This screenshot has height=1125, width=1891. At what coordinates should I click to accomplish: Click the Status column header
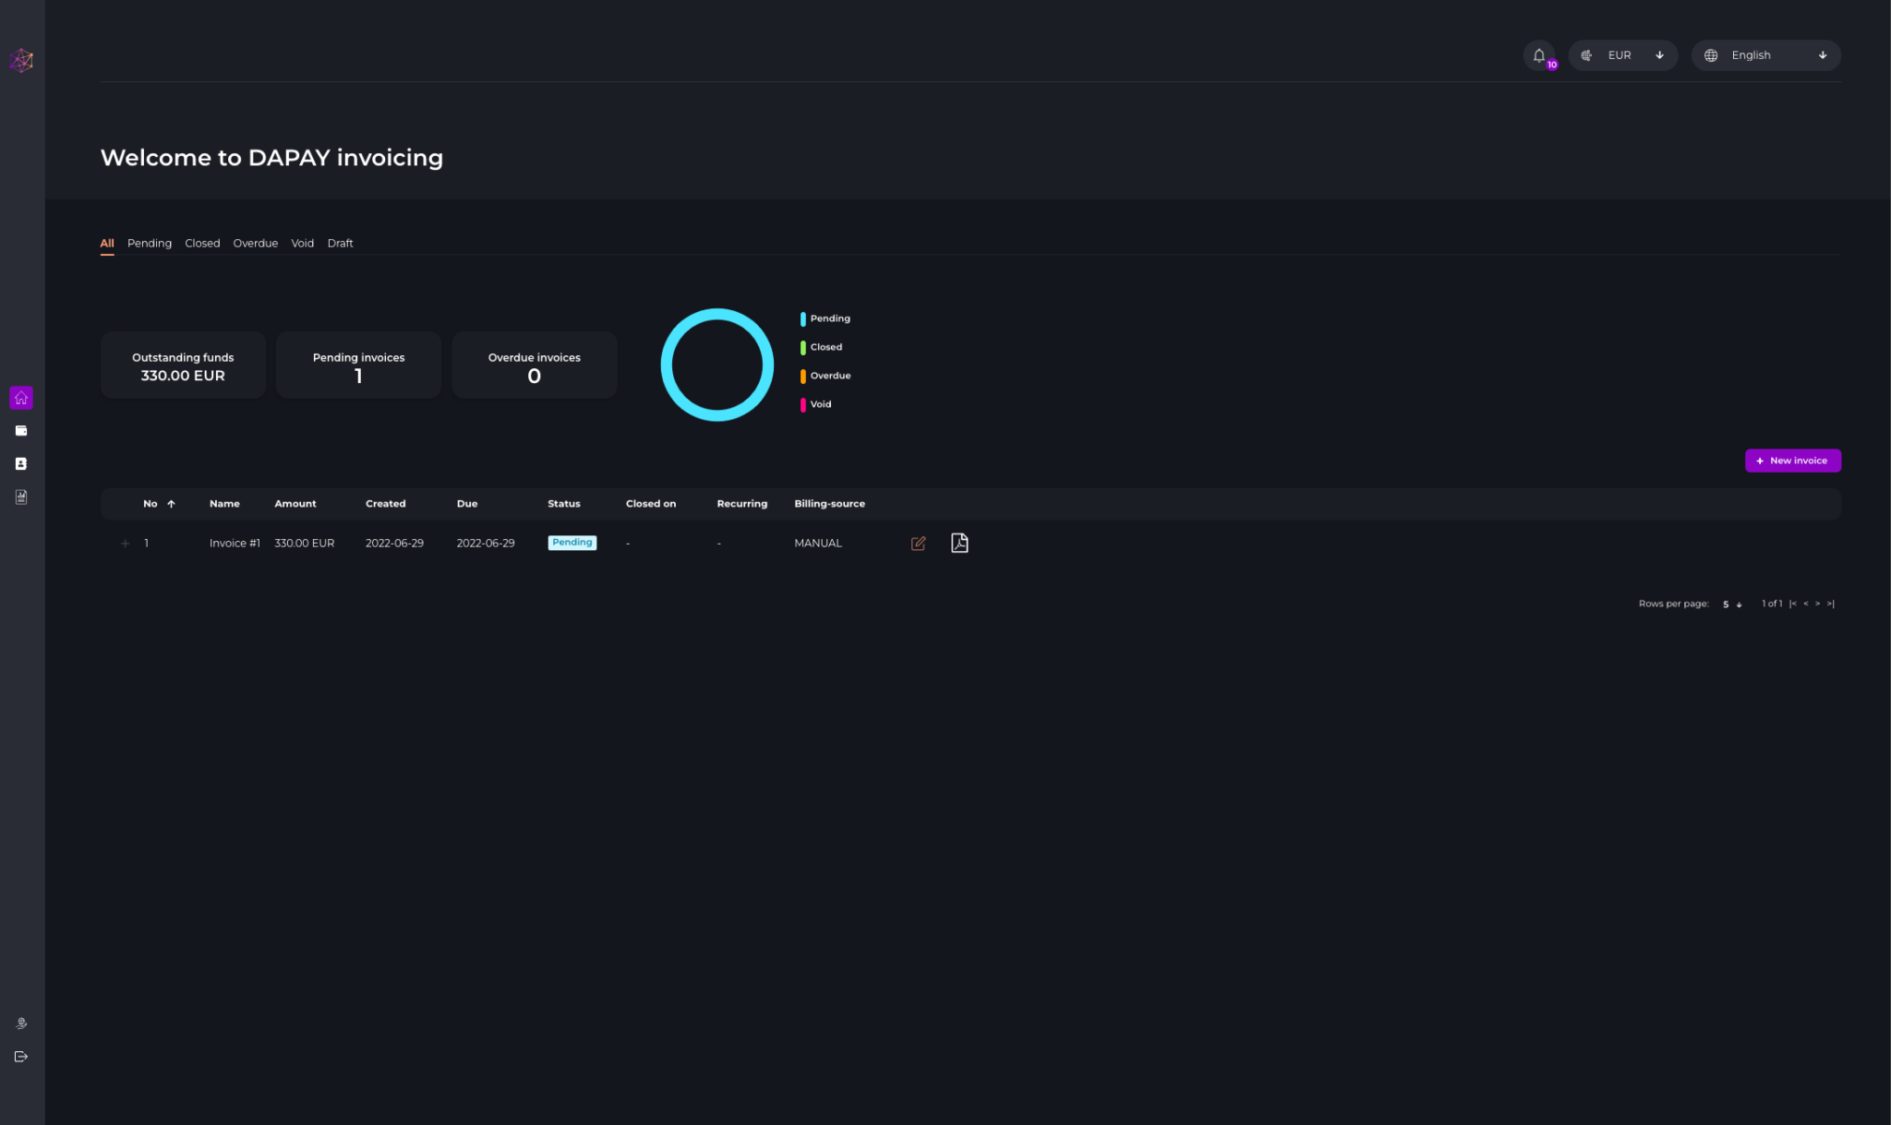(x=564, y=504)
